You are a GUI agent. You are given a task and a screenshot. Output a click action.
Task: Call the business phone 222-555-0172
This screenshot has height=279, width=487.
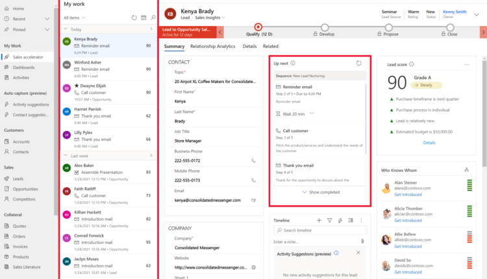tap(254, 160)
